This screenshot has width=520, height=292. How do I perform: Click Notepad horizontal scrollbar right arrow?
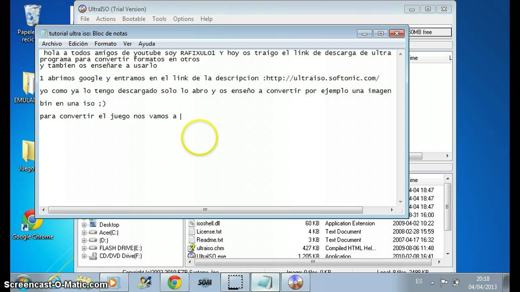pyautogui.click(x=392, y=210)
